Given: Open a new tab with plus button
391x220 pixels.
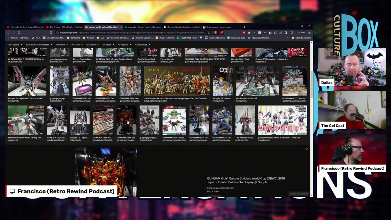Looking at the screenshot, I should coord(244,27).
